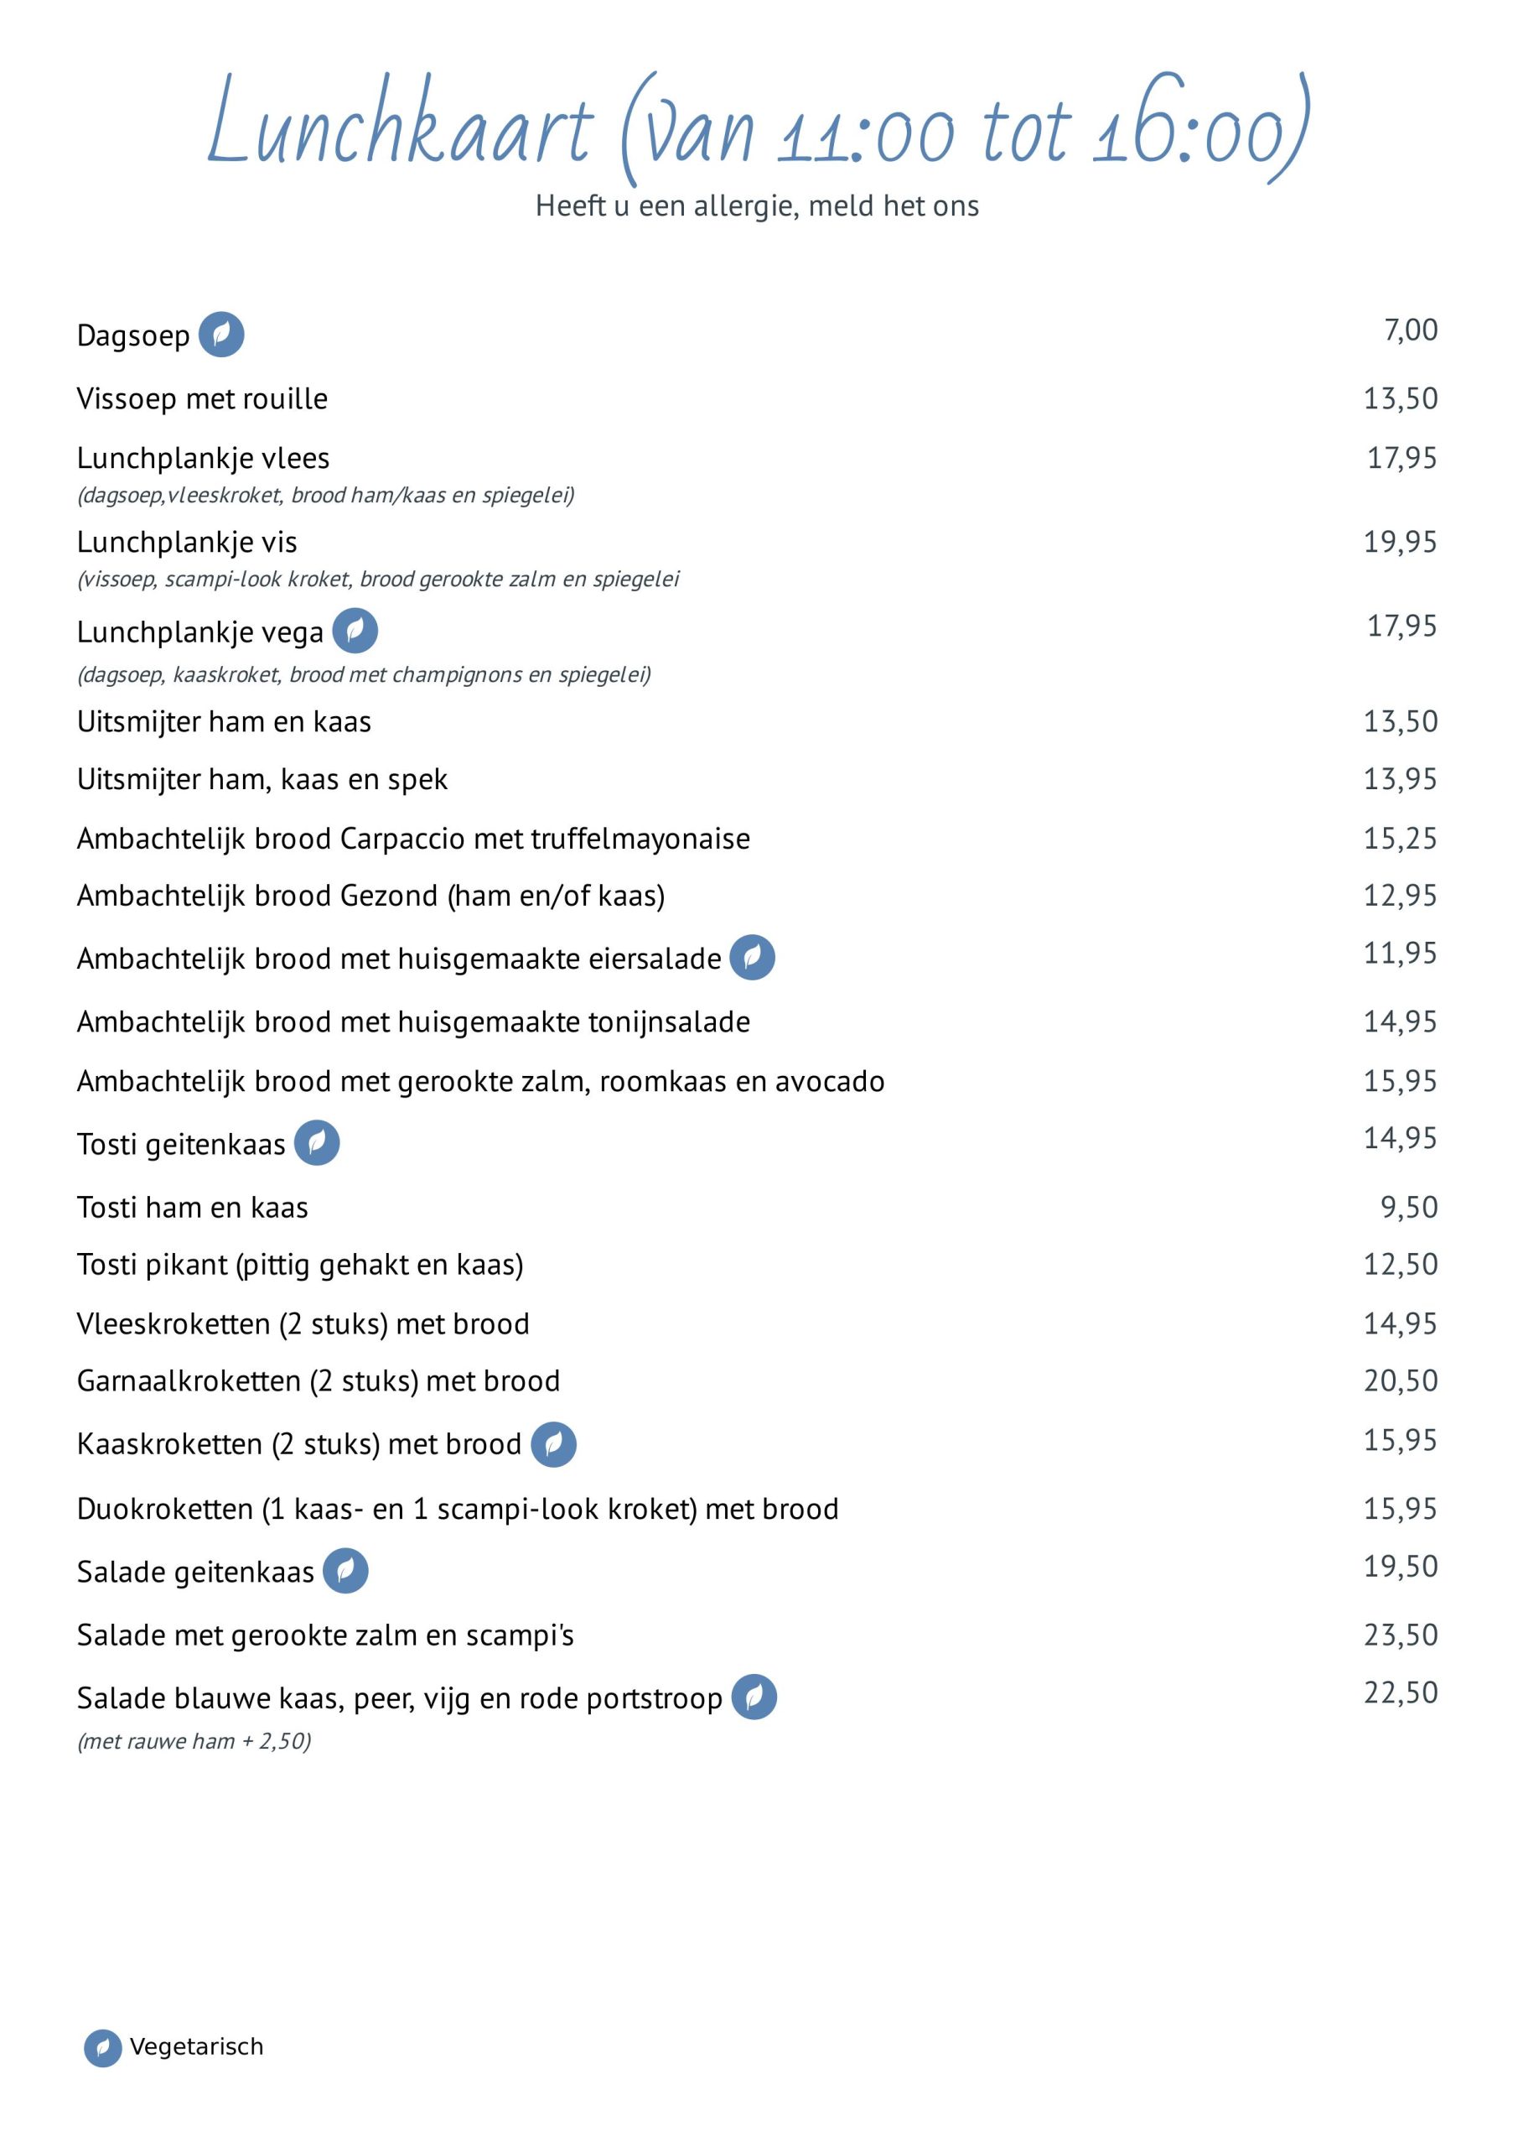Click the leaf icon after huisgemaakte eiersalade
Image resolution: width=1518 pixels, height=2147 pixels.
click(x=753, y=958)
